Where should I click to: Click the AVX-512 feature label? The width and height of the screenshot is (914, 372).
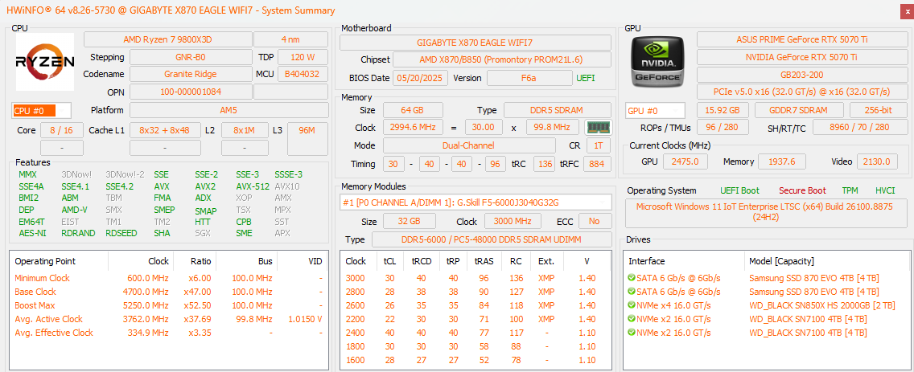[253, 186]
